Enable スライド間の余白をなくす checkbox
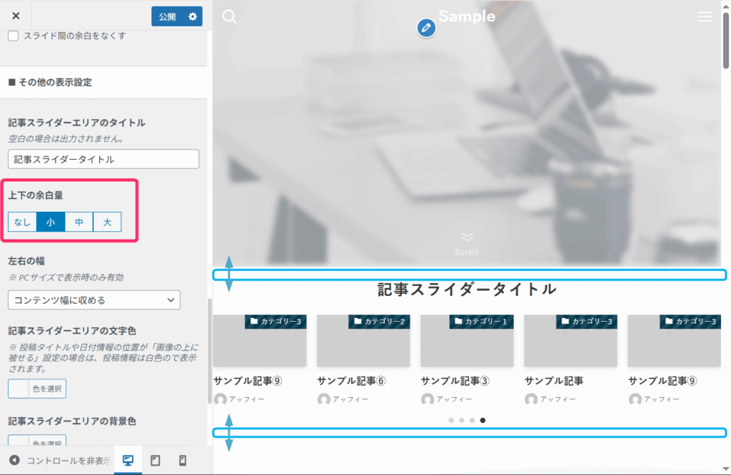This screenshot has width=731, height=475. [13, 36]
